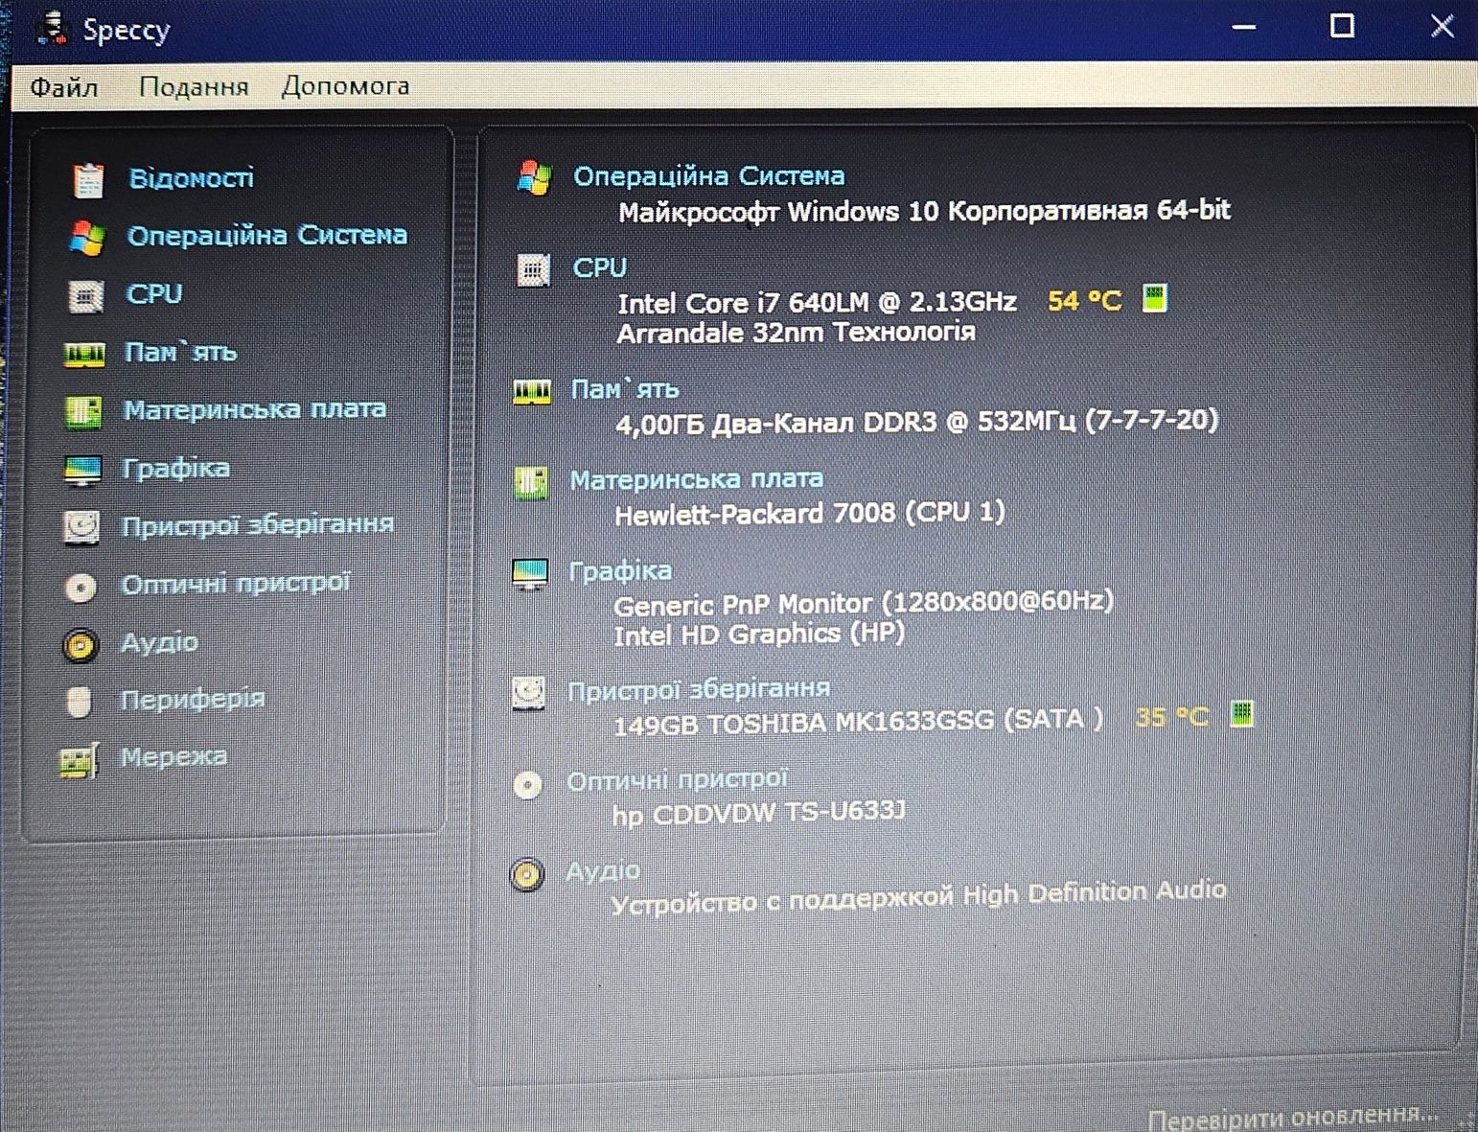Click Arrandale 32nm Технологія text
The height and width of the screenshot is (1132, 1478).
point(796,333)
